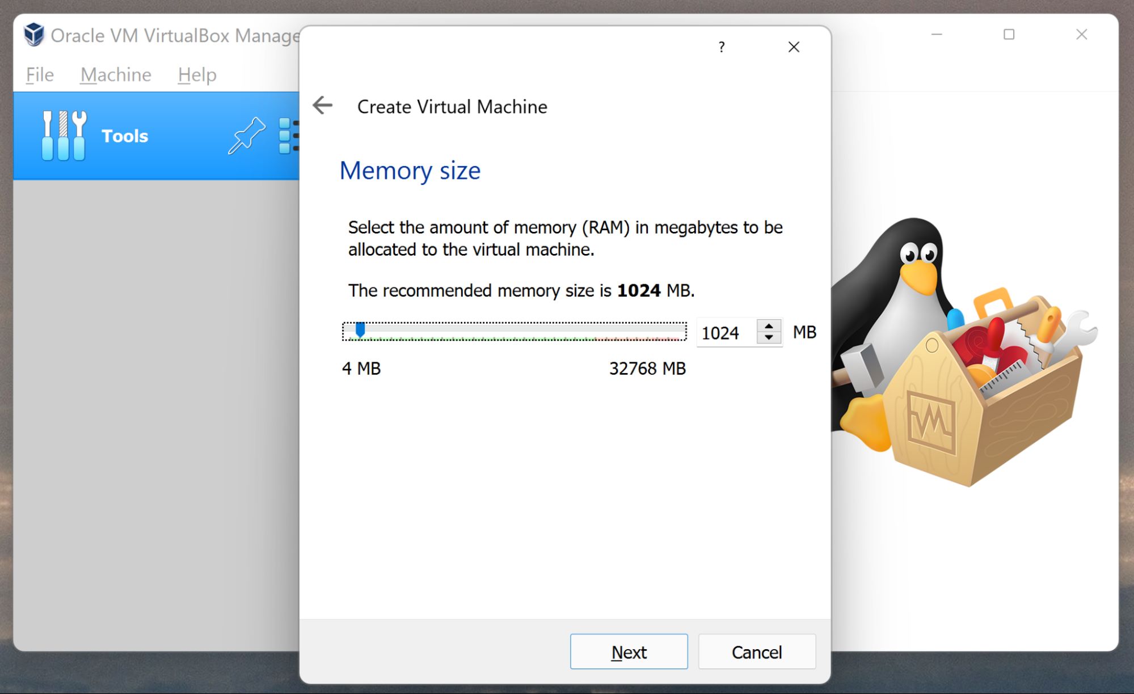The width and height of the screenshot is (1134, 694).
Task: Click Next to continue the wizard
Action: point(629,651)
